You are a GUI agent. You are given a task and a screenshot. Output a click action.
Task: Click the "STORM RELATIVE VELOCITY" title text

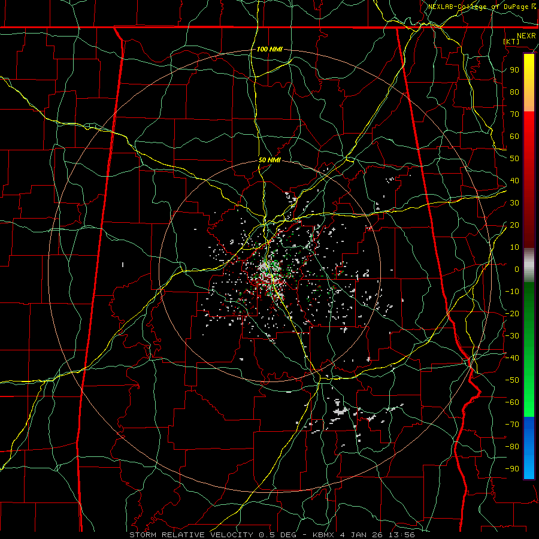(x=191, y=535)
